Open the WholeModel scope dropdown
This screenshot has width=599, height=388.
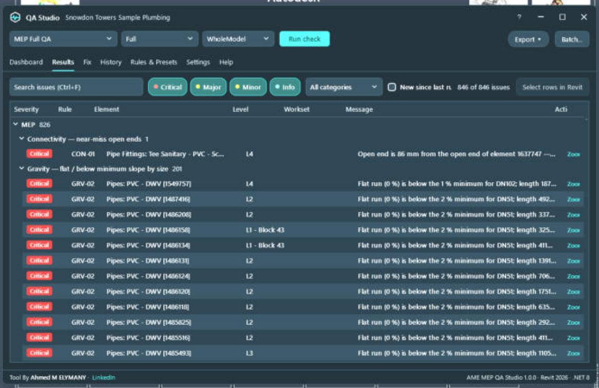[x=238, y=39]
